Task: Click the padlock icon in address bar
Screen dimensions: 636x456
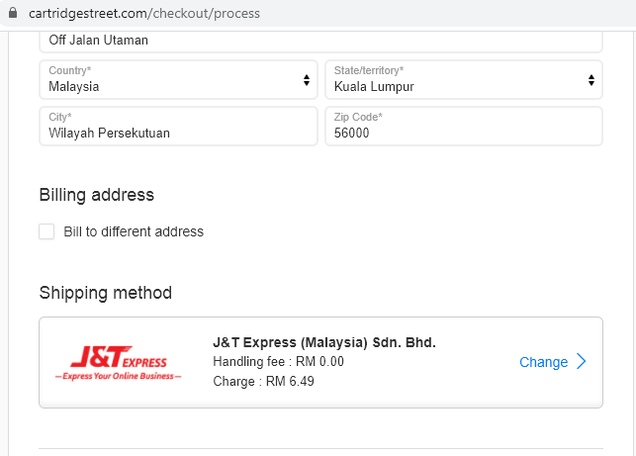Action: click(x=13, y=13)
